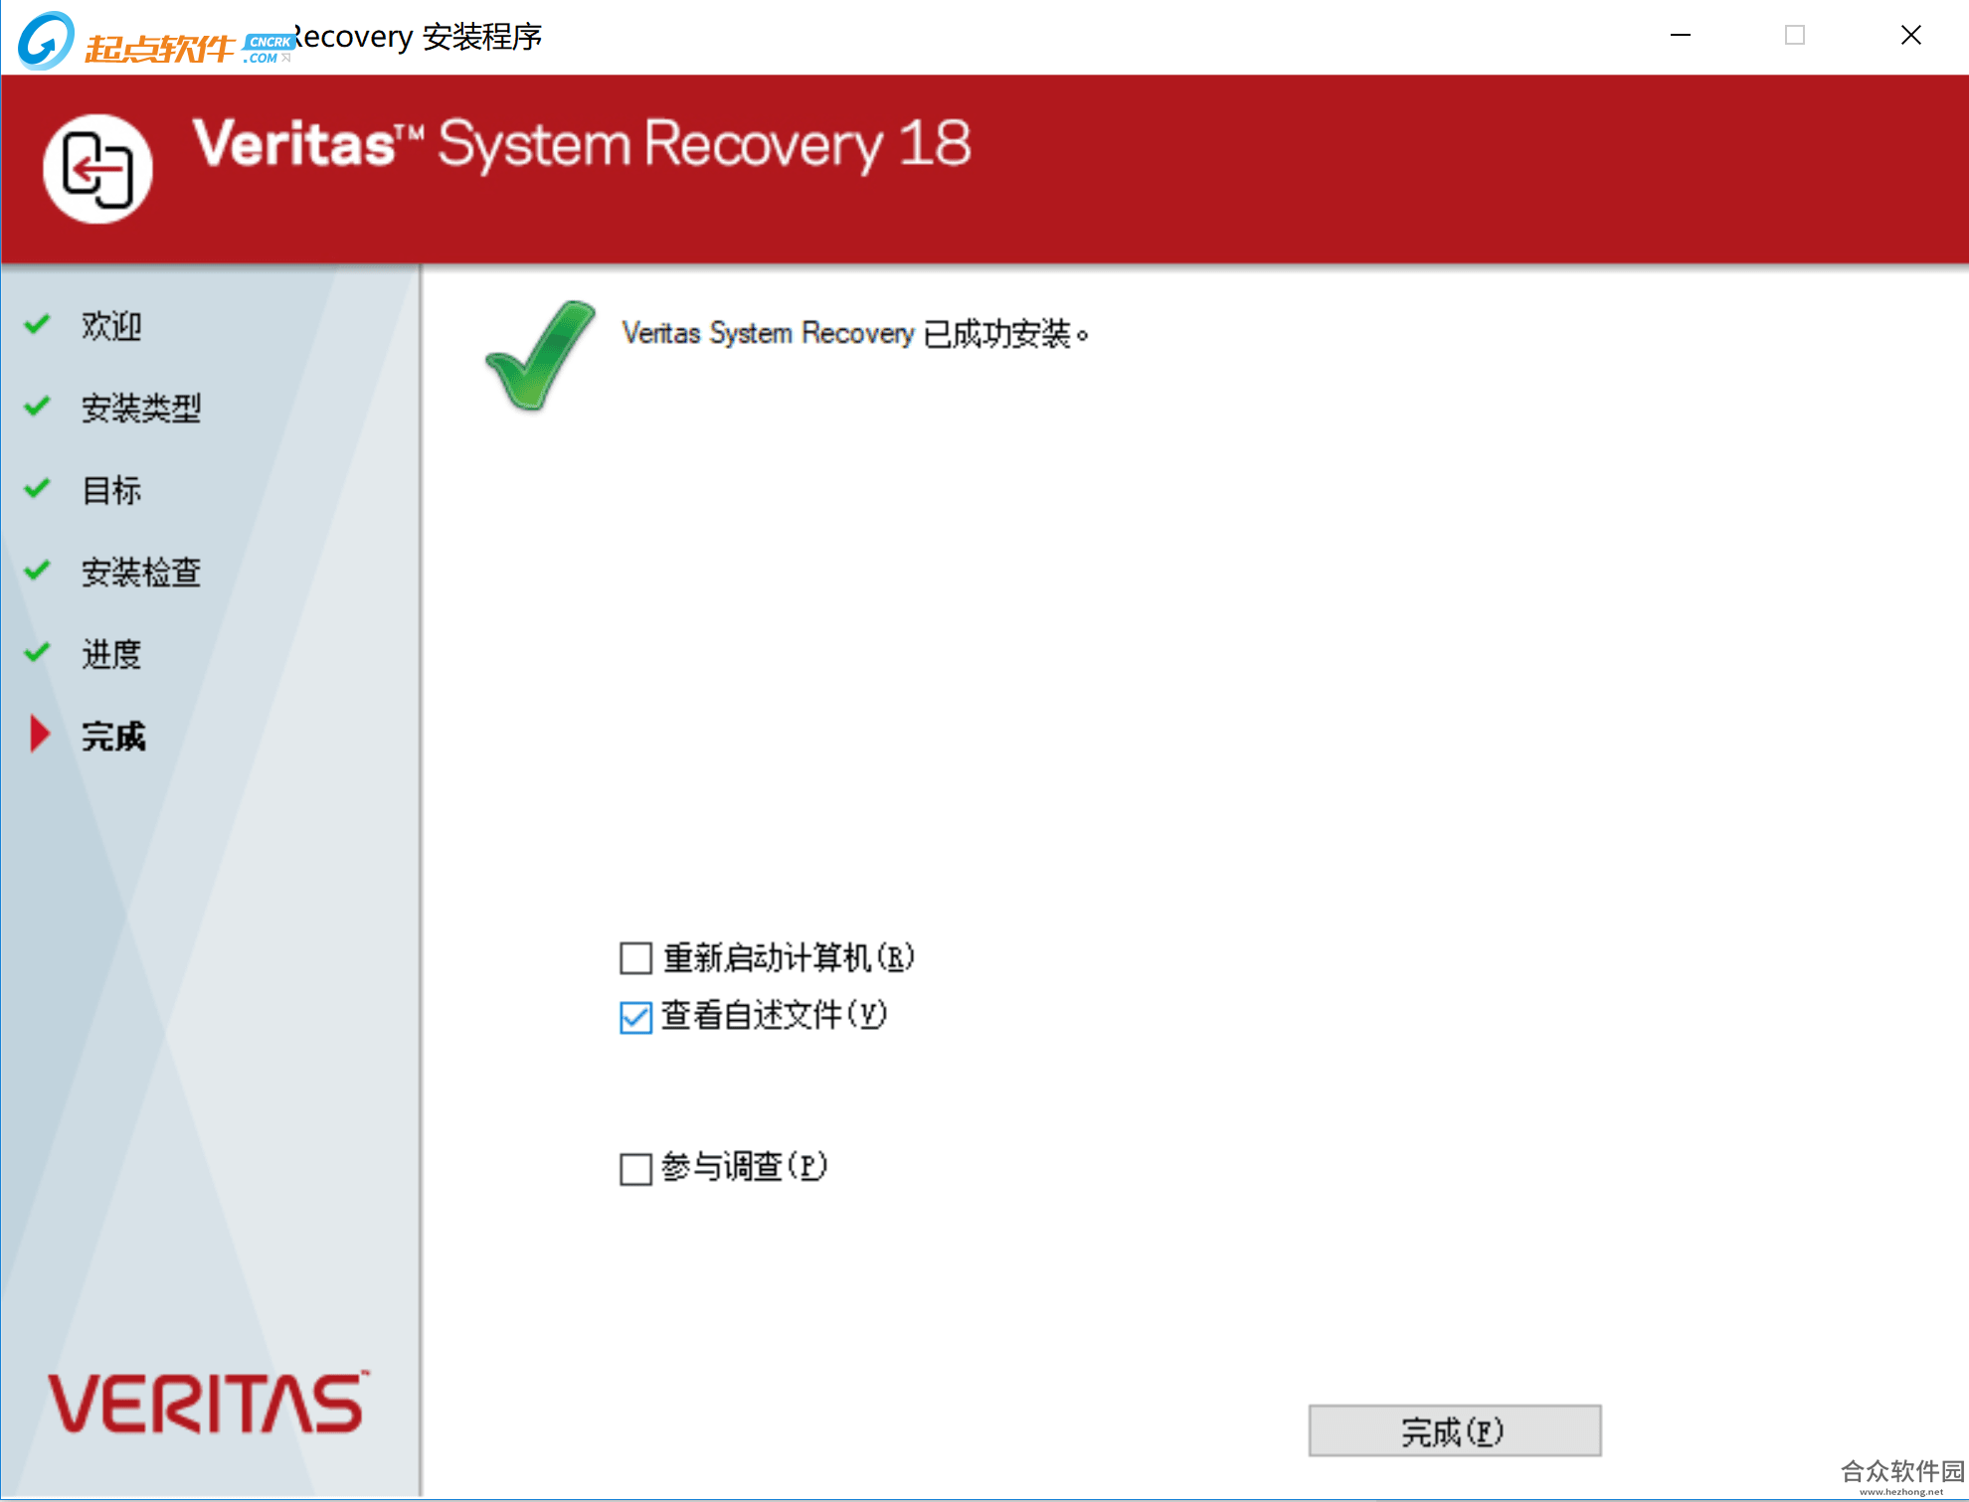Click the green check next to 安装检查

click(x=37, y=570)
